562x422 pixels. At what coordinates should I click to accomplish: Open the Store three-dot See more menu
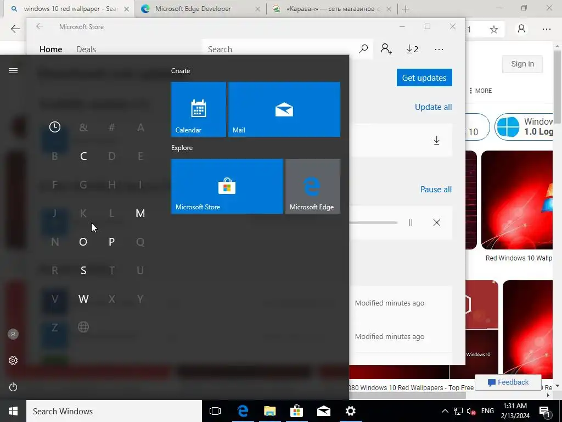pos(439,49)
